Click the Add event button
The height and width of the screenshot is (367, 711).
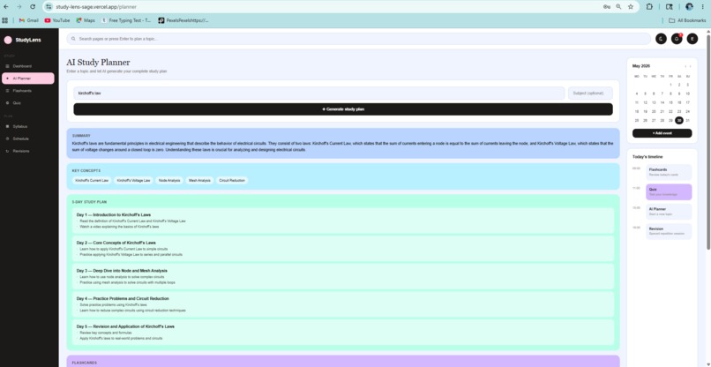coord(662,133)
